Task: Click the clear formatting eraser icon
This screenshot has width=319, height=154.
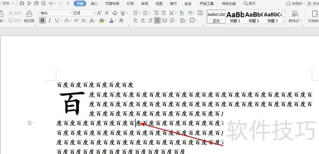Action: click(115, 13)
